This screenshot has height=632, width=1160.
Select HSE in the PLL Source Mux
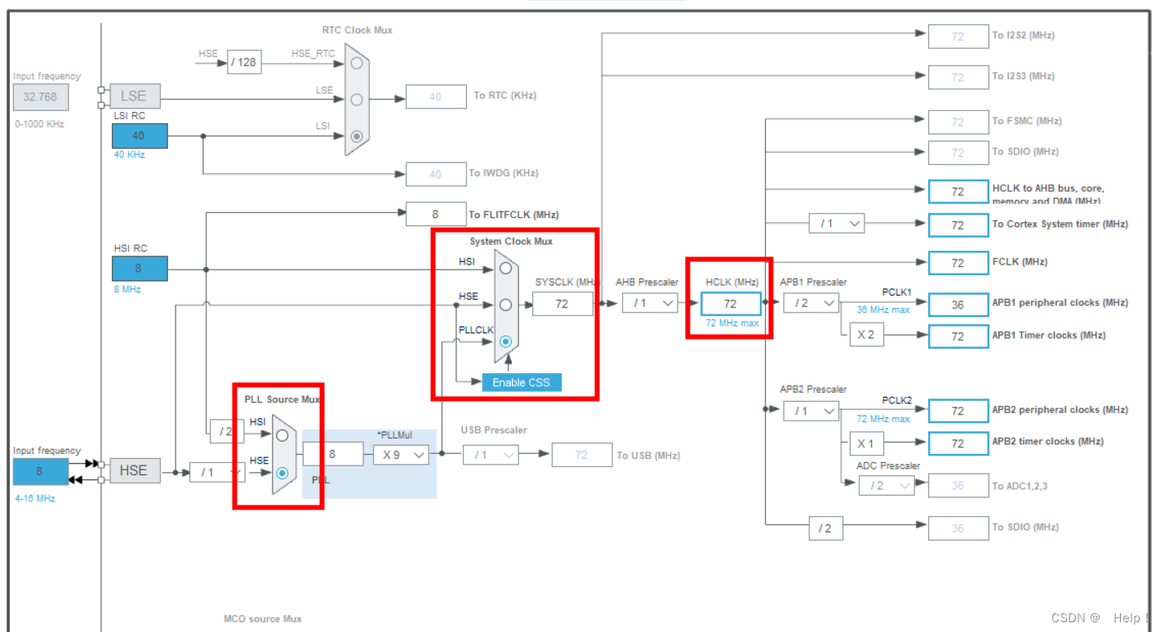(282, 472)
